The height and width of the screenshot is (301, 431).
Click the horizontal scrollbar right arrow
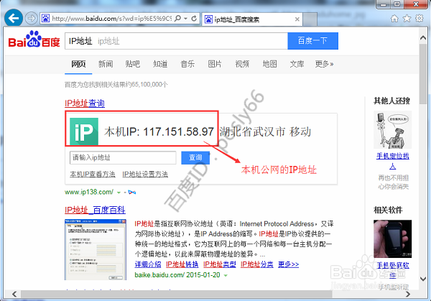point(408,294)
